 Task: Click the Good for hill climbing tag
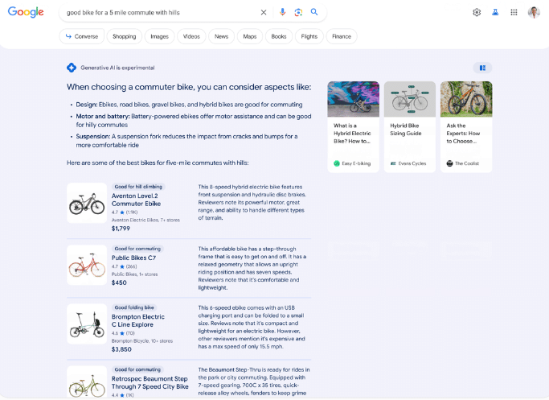point(138,187)
